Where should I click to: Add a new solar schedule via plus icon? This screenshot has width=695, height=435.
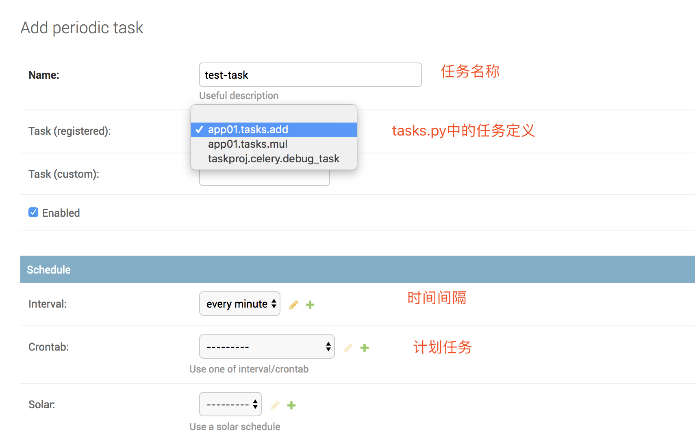[291, 405]
